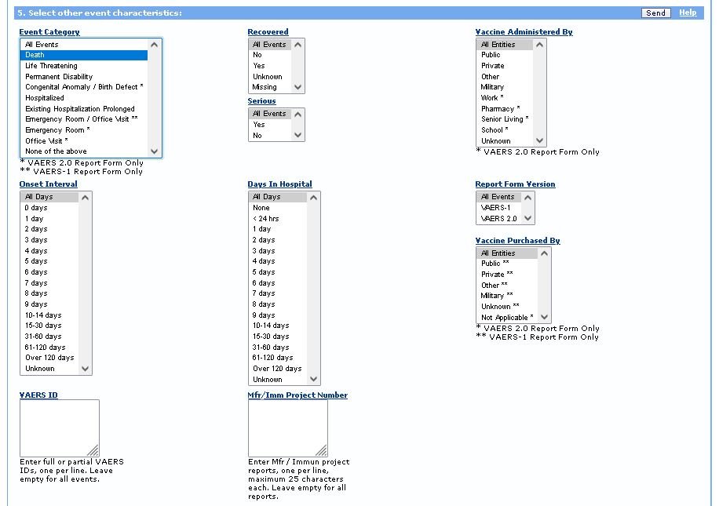Select Life Threatening in Event Category
This screenshot has width=719, height=506.
tap(84, 66)
